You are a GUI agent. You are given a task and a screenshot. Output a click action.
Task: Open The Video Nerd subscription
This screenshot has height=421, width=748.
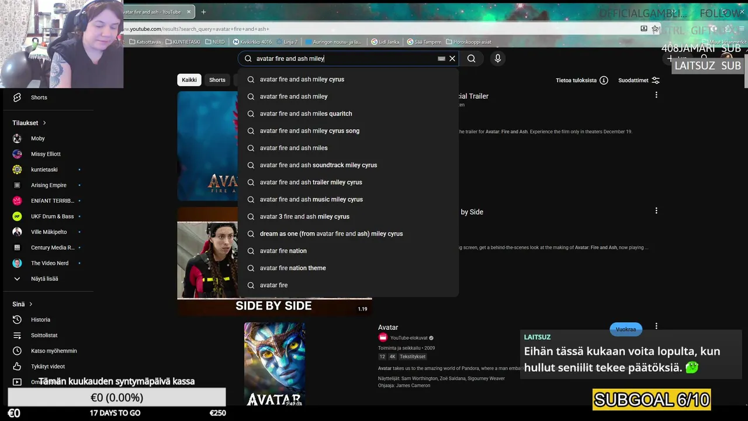tap(49, 263)
